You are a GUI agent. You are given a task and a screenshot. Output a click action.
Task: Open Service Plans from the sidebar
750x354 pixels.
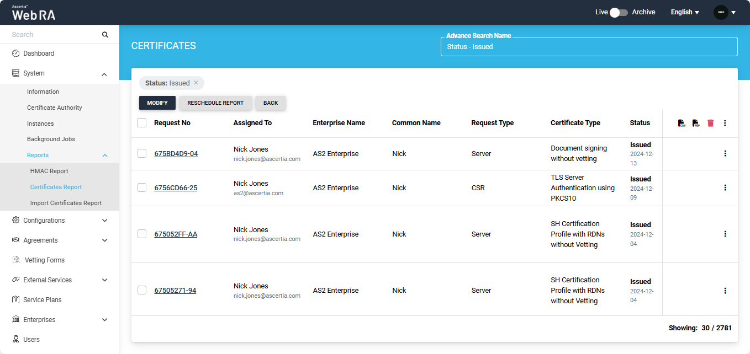(x=43, y=300)
